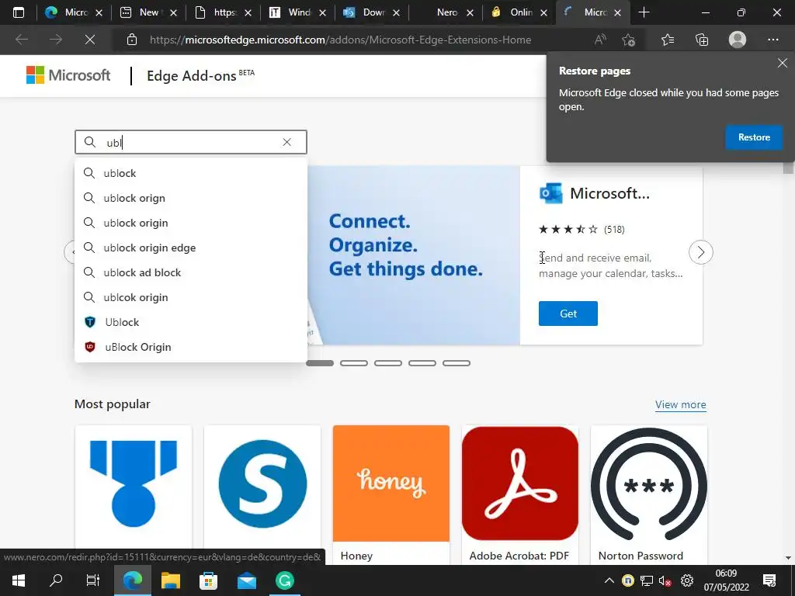This screenshot has height=596, width=795.
Task: Stop loading the page
Action: (90, 40)
